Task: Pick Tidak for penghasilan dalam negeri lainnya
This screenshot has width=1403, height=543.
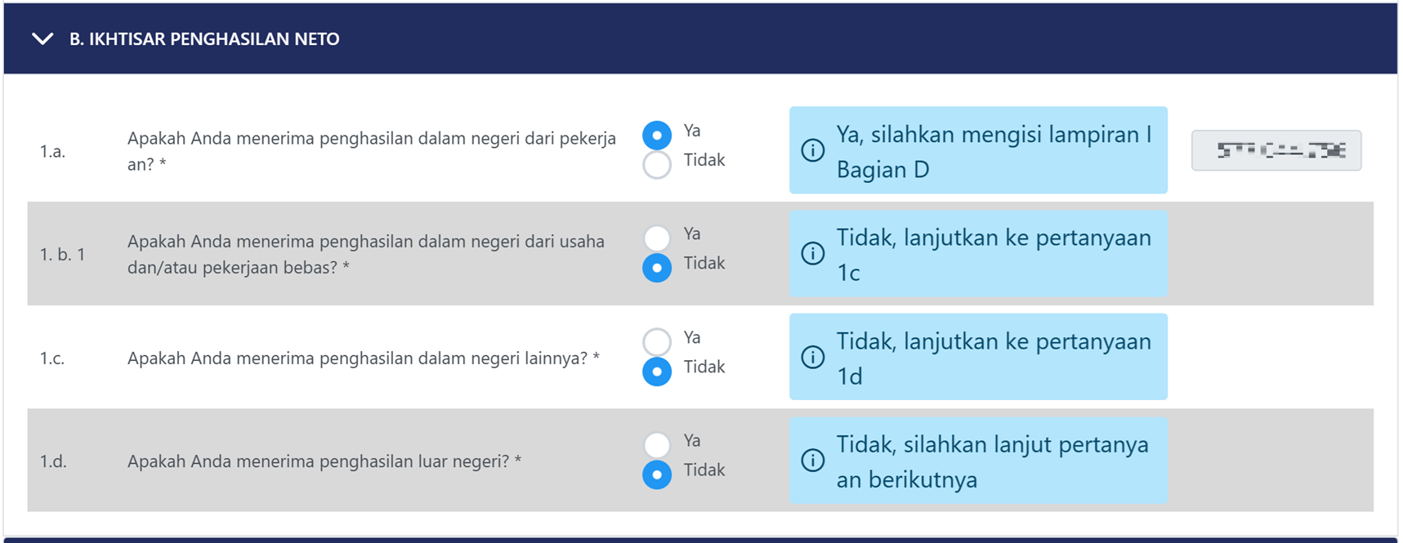Action: pyautogui.click(x=657, y=372)
